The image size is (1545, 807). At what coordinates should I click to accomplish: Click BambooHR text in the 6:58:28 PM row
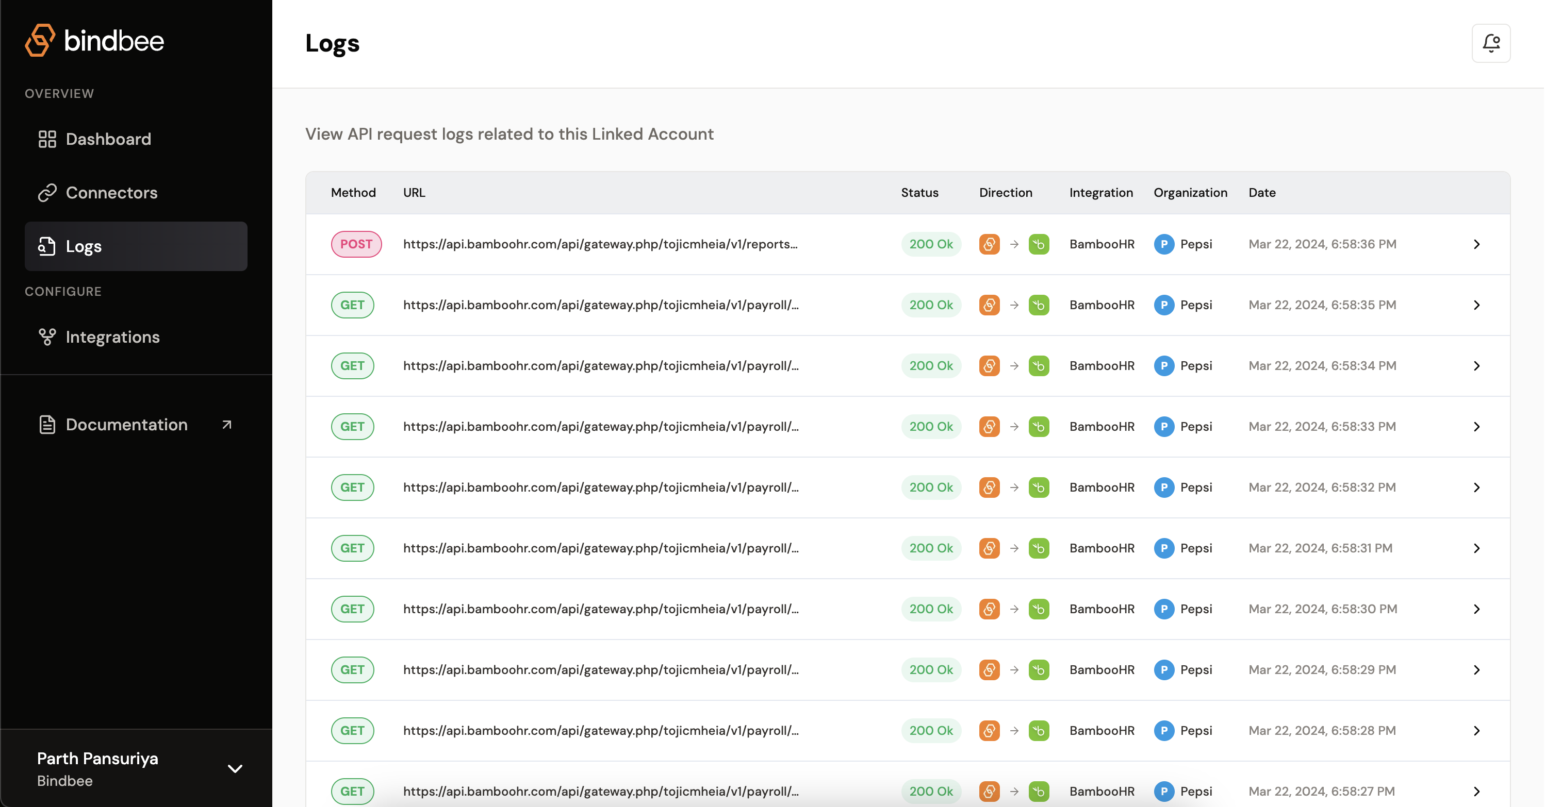[1102, 730]
